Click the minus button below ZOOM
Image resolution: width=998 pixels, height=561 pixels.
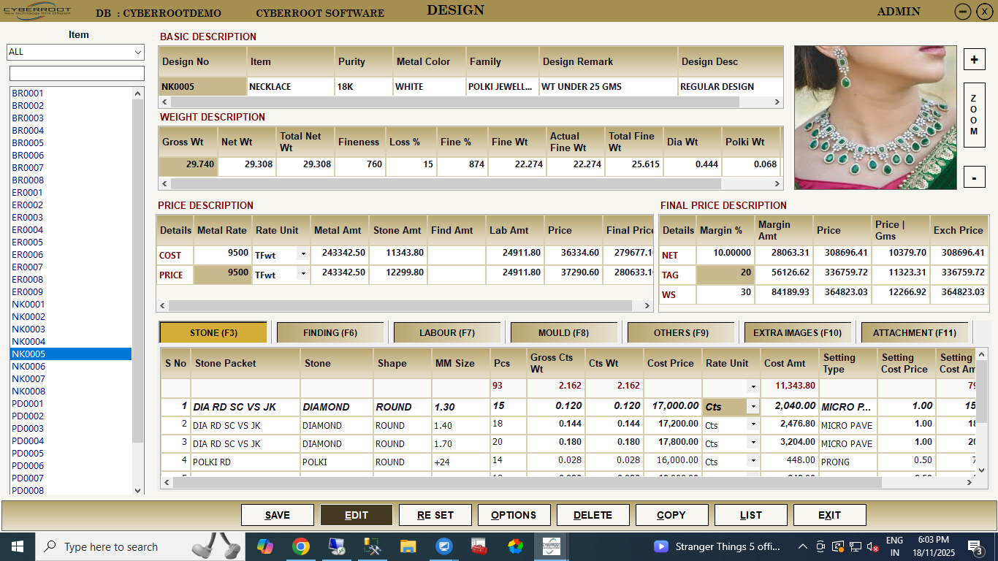tap(974, 177)
